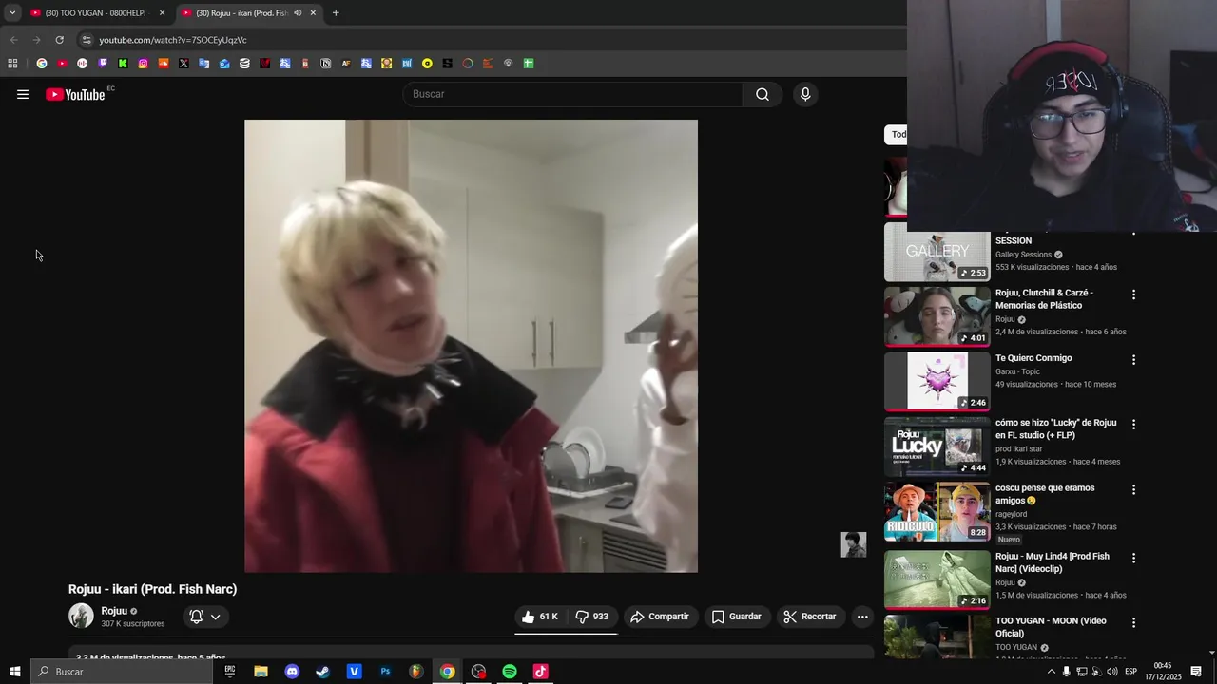Start voice search with microphone icon

tap(805, 94)
